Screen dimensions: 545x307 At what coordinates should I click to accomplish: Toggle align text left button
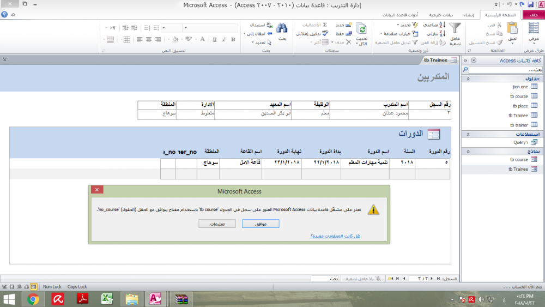[x=140, y=40]
